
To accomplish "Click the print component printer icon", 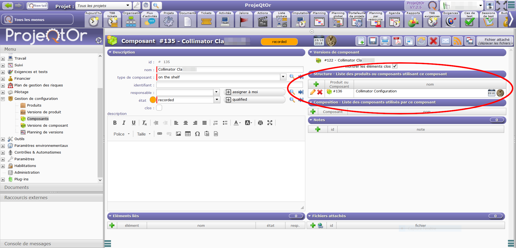I will click(x=385, y=41).
